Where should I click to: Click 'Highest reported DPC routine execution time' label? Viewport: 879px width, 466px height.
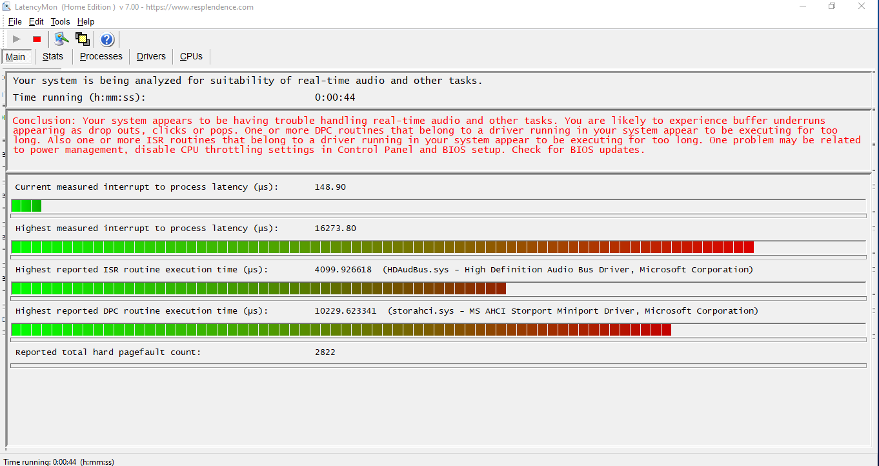142,311
